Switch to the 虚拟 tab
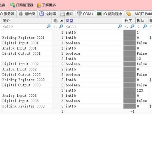The height and width of the screenshot is (144, 152). (x=66, y=14)
